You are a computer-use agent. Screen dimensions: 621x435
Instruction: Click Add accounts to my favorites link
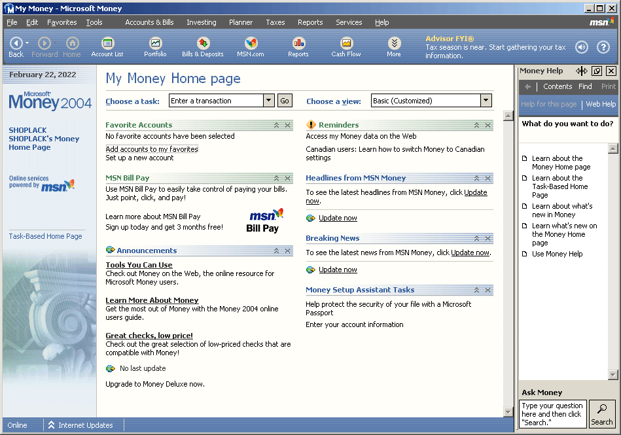coord(152,149)
